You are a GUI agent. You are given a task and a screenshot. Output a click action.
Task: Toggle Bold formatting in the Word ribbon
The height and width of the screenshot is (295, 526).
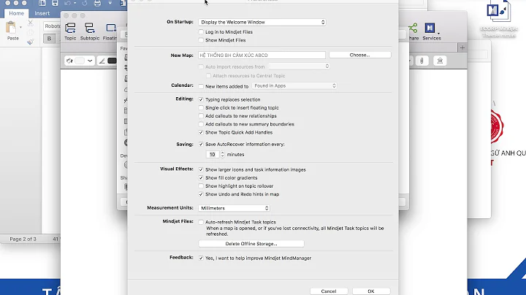(50, 39)
